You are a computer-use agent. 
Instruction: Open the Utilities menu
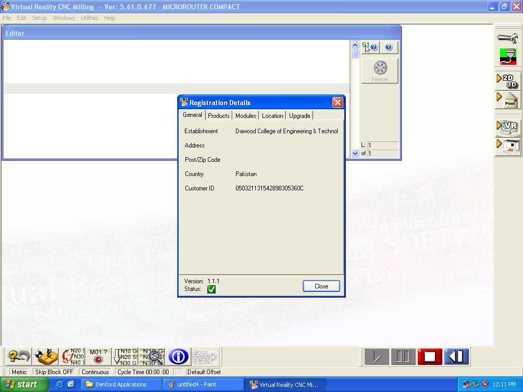point(89,18)
